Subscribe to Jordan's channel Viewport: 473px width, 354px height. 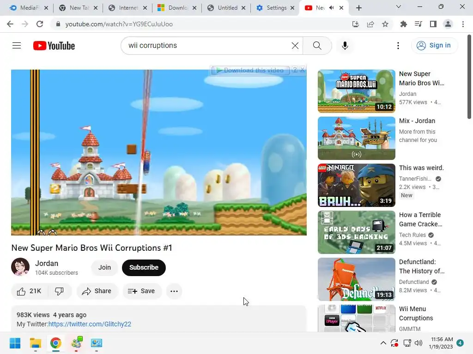(x=144, y=268)
